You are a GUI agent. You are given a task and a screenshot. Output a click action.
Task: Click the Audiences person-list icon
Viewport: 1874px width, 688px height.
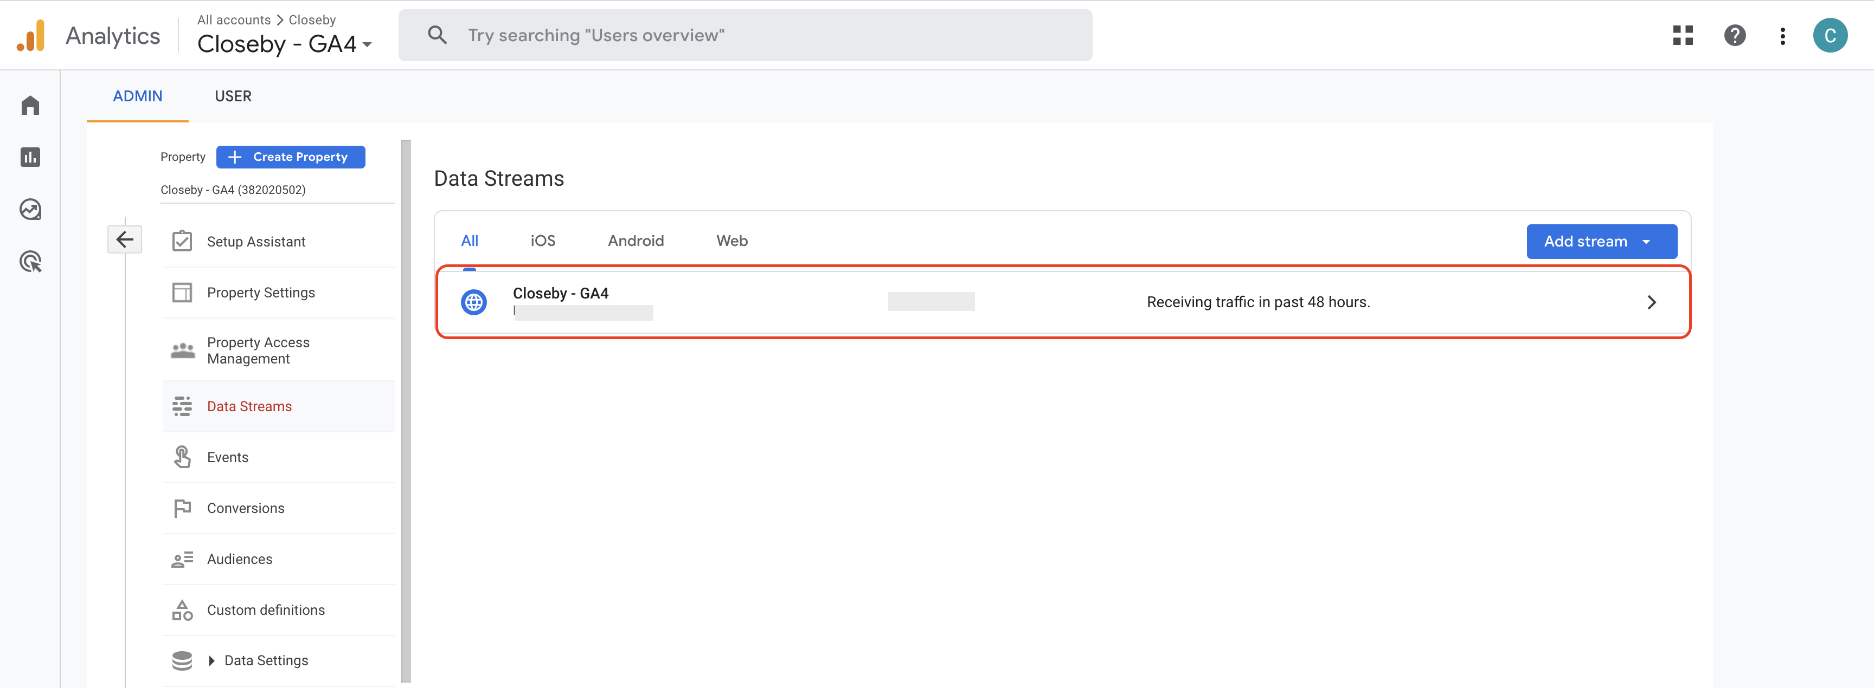[x=182, y=559]
